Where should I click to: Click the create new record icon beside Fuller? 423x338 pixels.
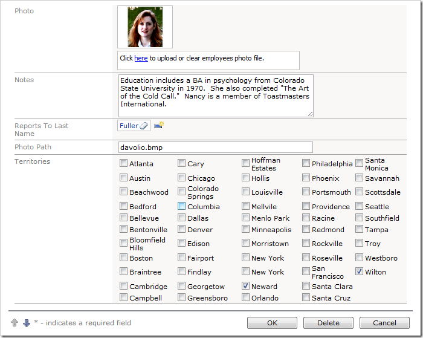(159, 125)
